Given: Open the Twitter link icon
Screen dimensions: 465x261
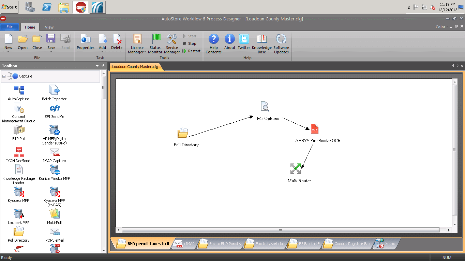Looking at the screenshot, I should click(244, 39).
